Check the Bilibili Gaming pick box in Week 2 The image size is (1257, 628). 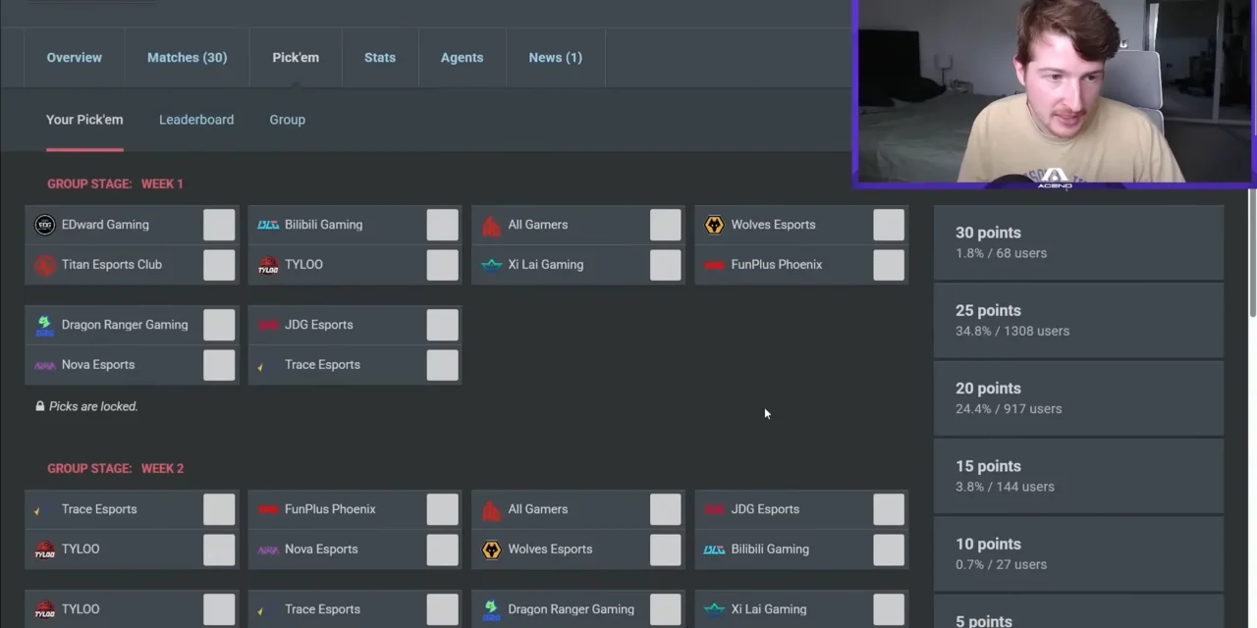click(x=889, y=549)
